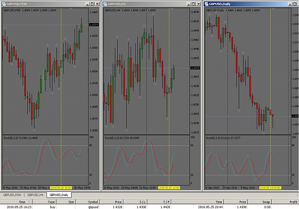Click the yellow 2010.05.25 16:00 time label
The image size is (299, 209).
(61, 188)
